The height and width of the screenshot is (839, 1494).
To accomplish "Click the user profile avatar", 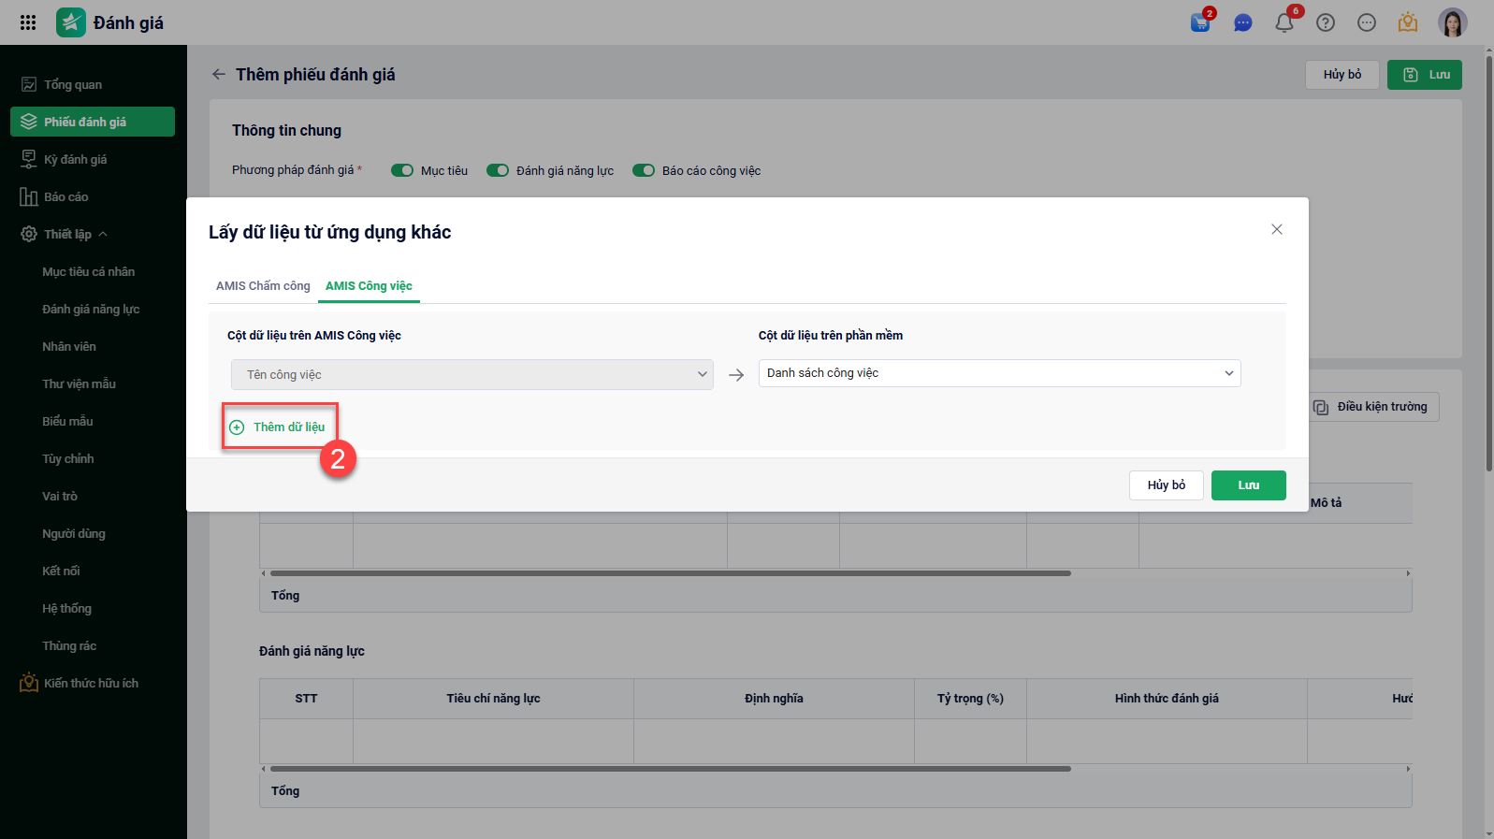I will tap(1452, 22).
